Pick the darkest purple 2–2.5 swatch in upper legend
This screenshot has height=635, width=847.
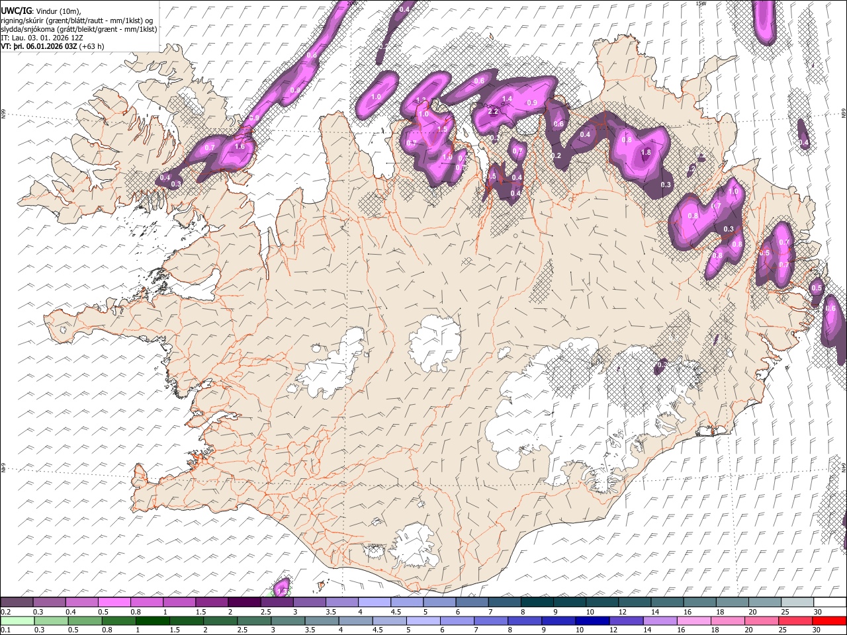pyautogui.click(x=244, y=602)
